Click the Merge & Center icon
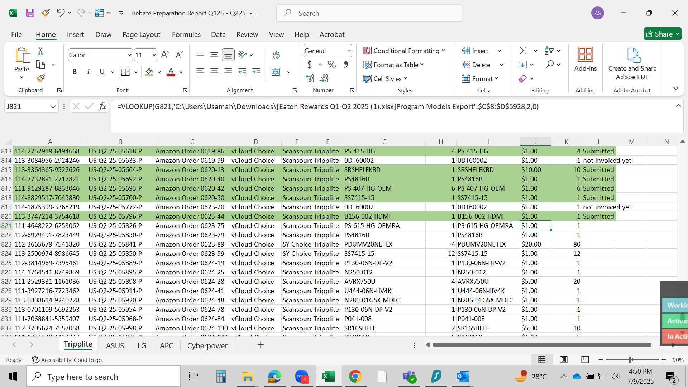The image size is (688, 387). coord(276,72)
